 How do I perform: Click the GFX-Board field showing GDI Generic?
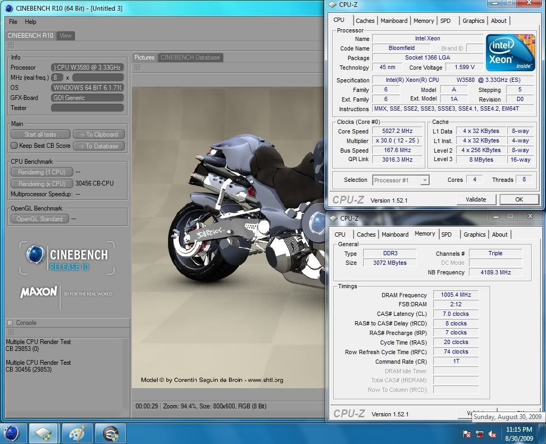[87, 98]
